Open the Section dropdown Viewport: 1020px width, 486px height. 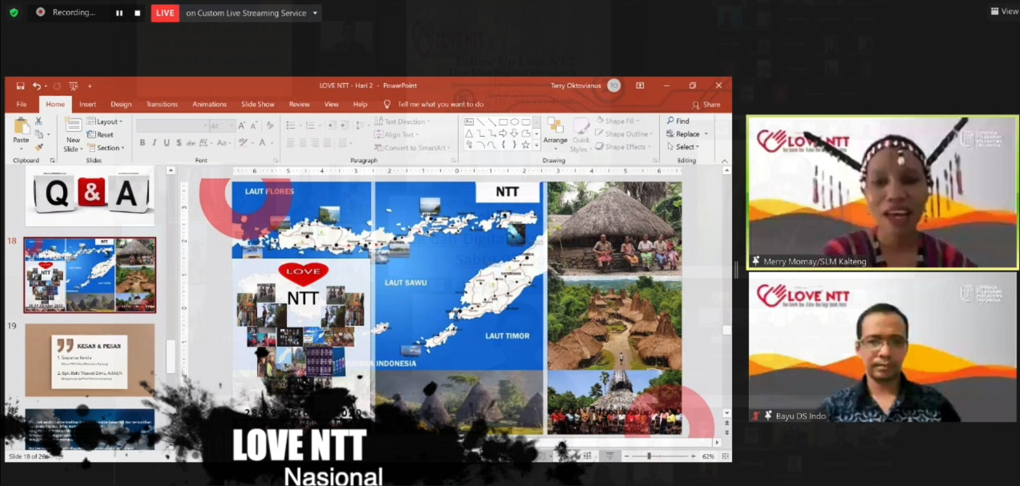click(x=106, y=148)
